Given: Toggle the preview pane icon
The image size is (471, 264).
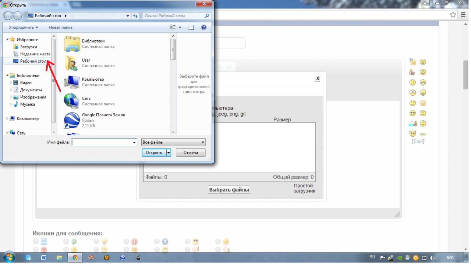Looking at the screenshot, I should pyautogui.click(x=191, y=27).
